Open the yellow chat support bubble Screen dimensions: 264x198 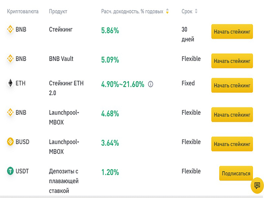point(257,186)
